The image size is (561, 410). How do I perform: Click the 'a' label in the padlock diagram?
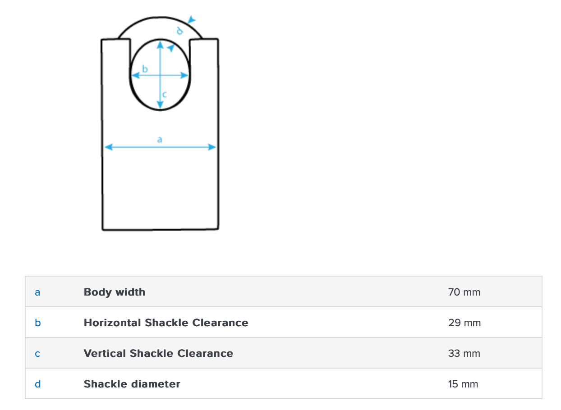(159, 140)
